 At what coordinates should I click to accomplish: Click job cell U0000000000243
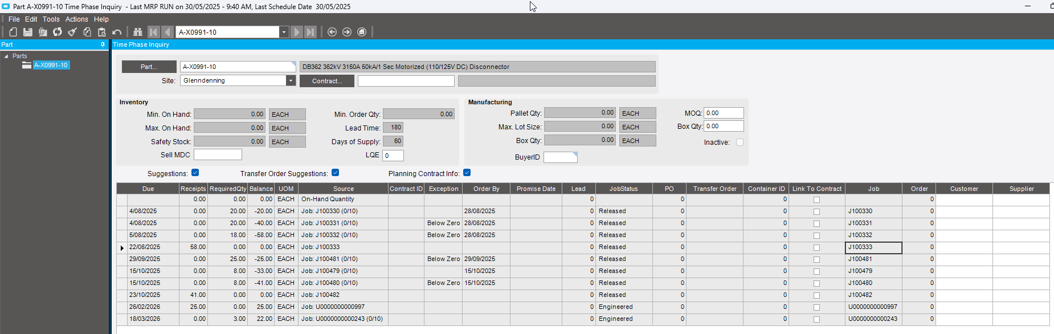873,319
